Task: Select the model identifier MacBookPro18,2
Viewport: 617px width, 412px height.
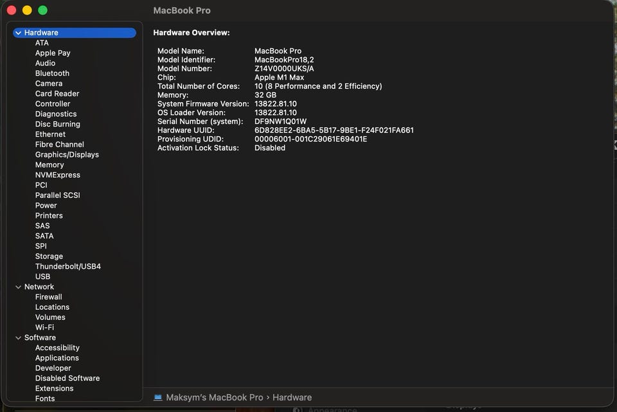Action: coord(284,60)
